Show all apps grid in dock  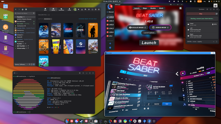tap(154, 121)
